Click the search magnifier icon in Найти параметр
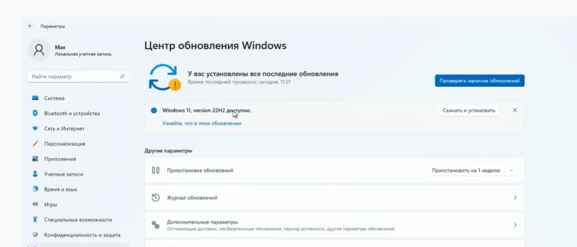Screen dimensions: 577x247 click(122, 77)
